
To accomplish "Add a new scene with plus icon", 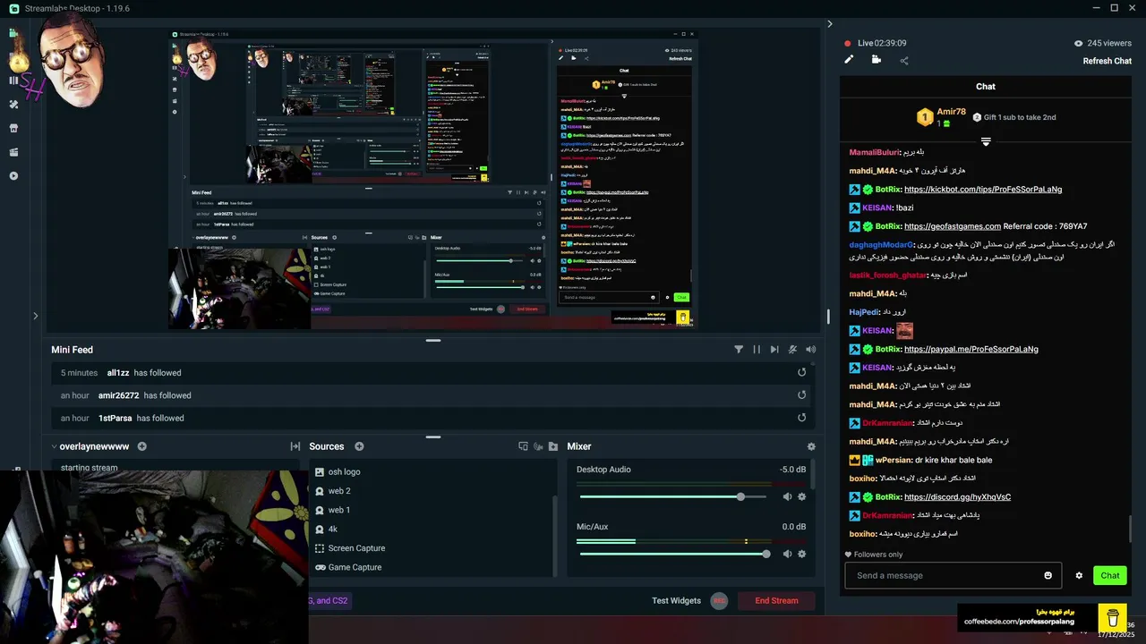I will (141, 446).
